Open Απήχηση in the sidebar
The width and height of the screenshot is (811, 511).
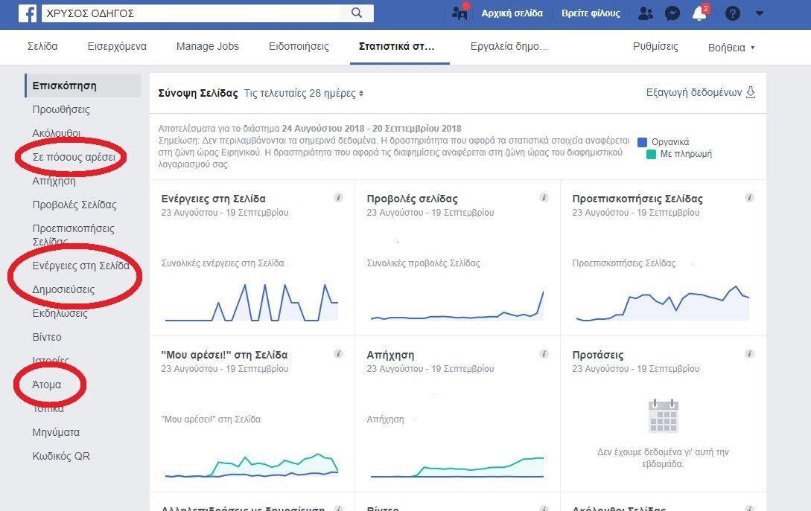(54, 181)
